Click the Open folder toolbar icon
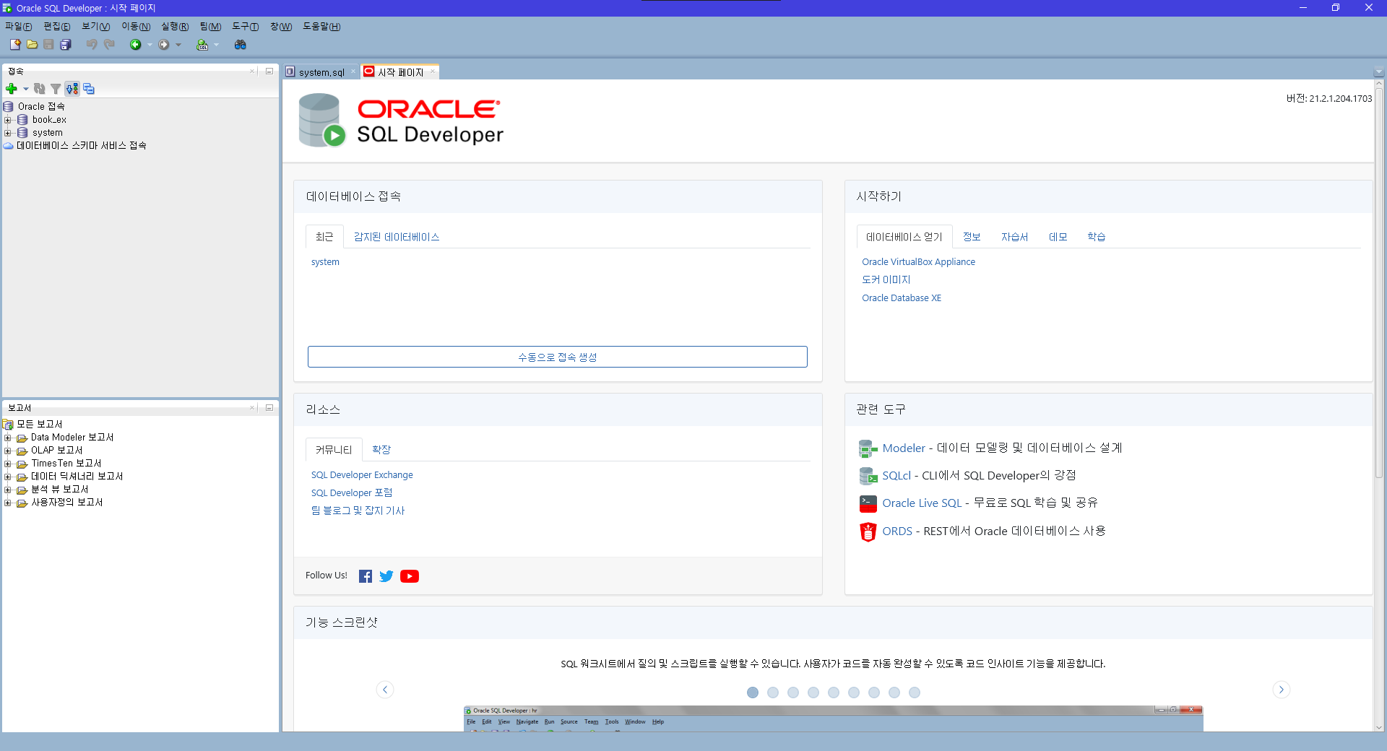 [x=32, y=45]
